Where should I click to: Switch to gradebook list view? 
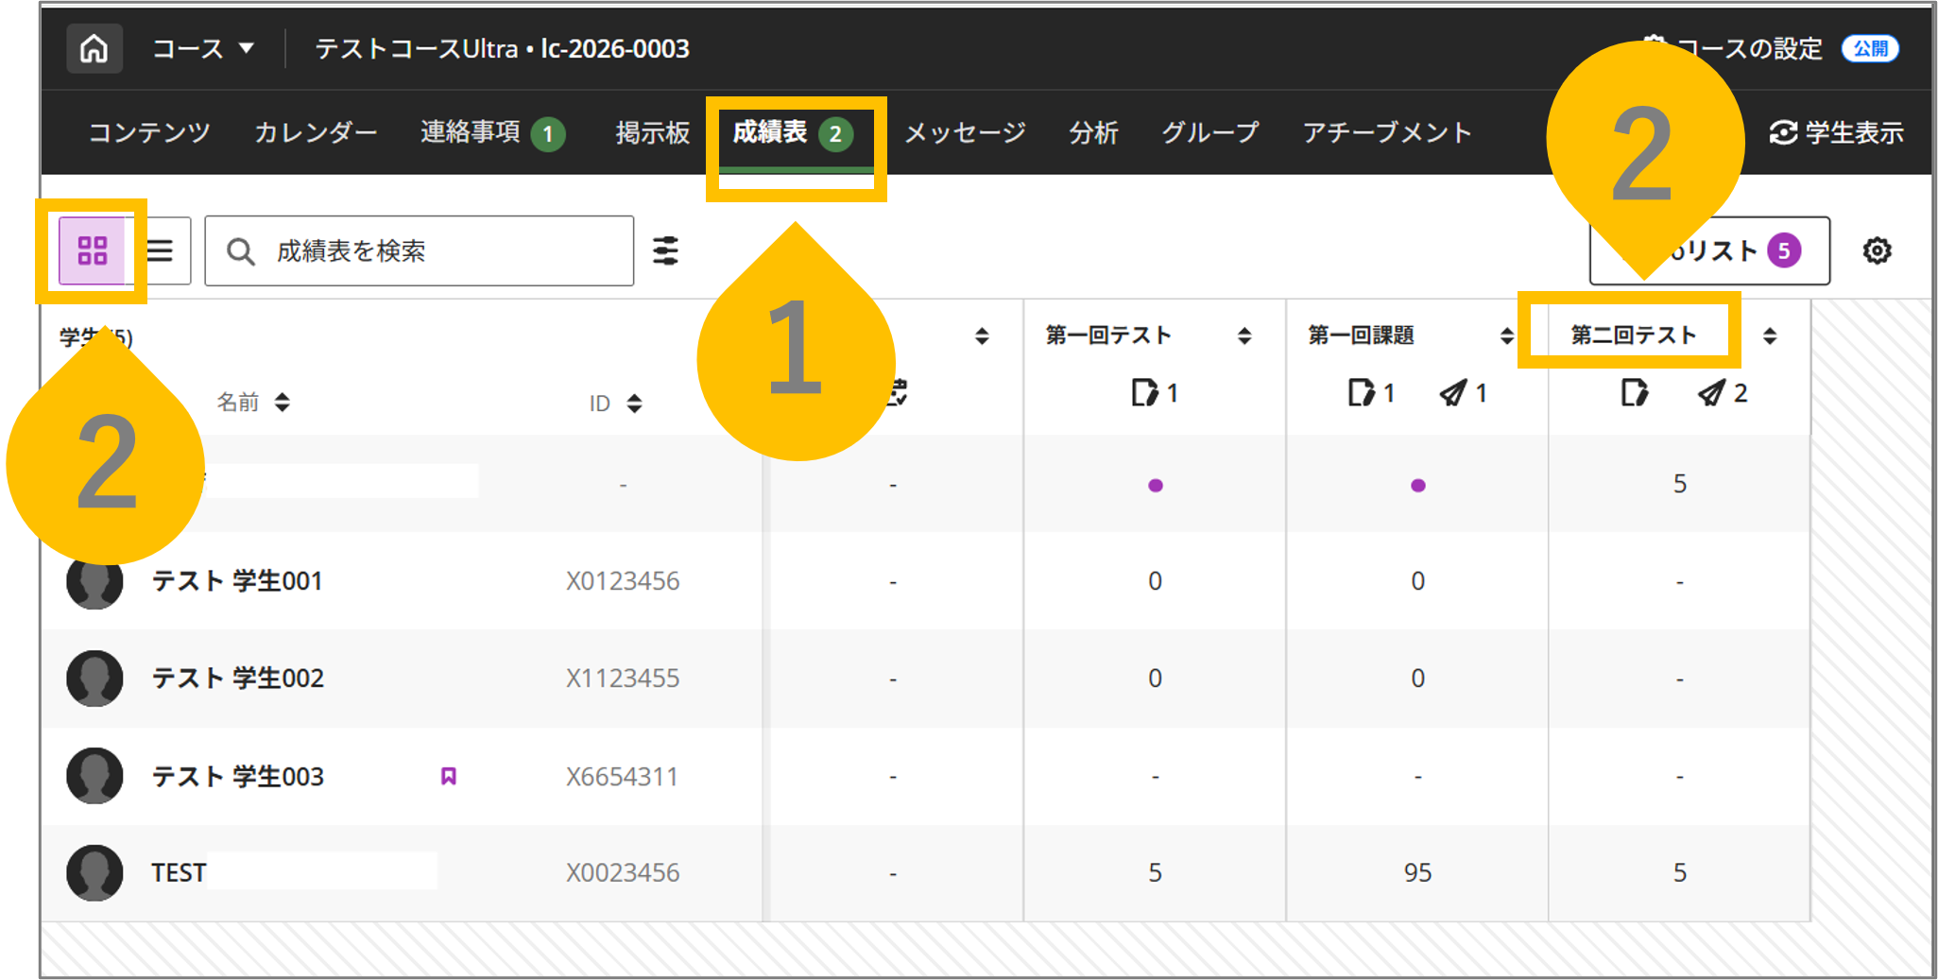[x=160, y=250]
